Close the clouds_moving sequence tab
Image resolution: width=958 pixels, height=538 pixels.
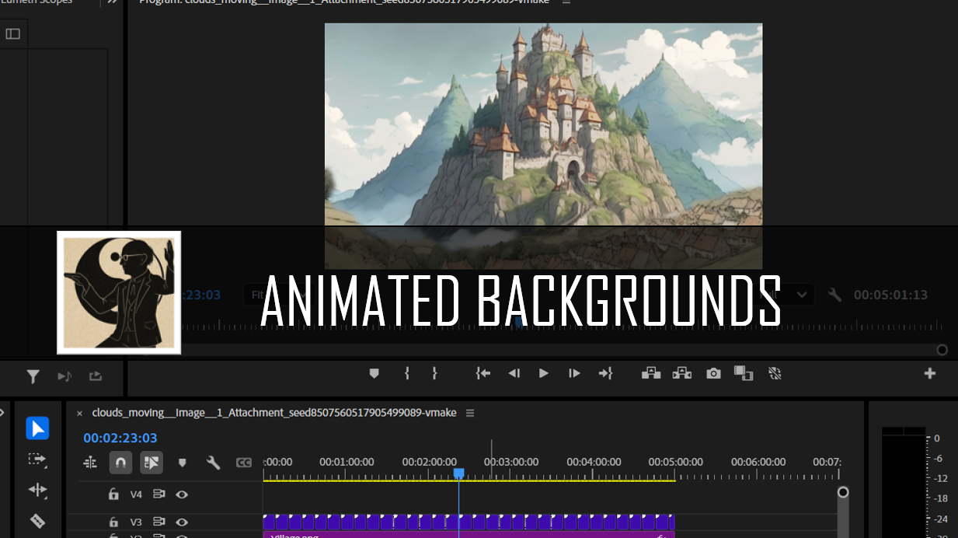tap(78, 413)
